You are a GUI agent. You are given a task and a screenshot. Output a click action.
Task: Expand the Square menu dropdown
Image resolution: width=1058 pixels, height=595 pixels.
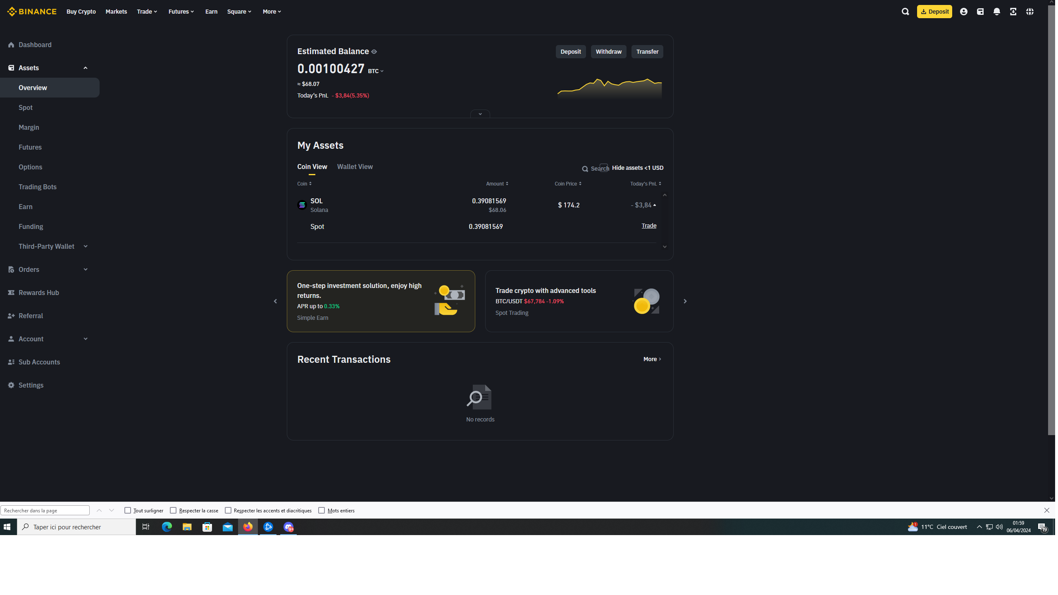click(x=239, y=12)
